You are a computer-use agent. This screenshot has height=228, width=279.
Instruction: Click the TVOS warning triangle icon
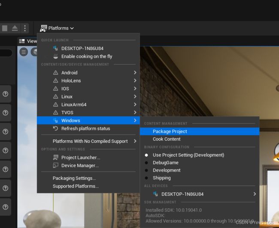click(56, 112)
